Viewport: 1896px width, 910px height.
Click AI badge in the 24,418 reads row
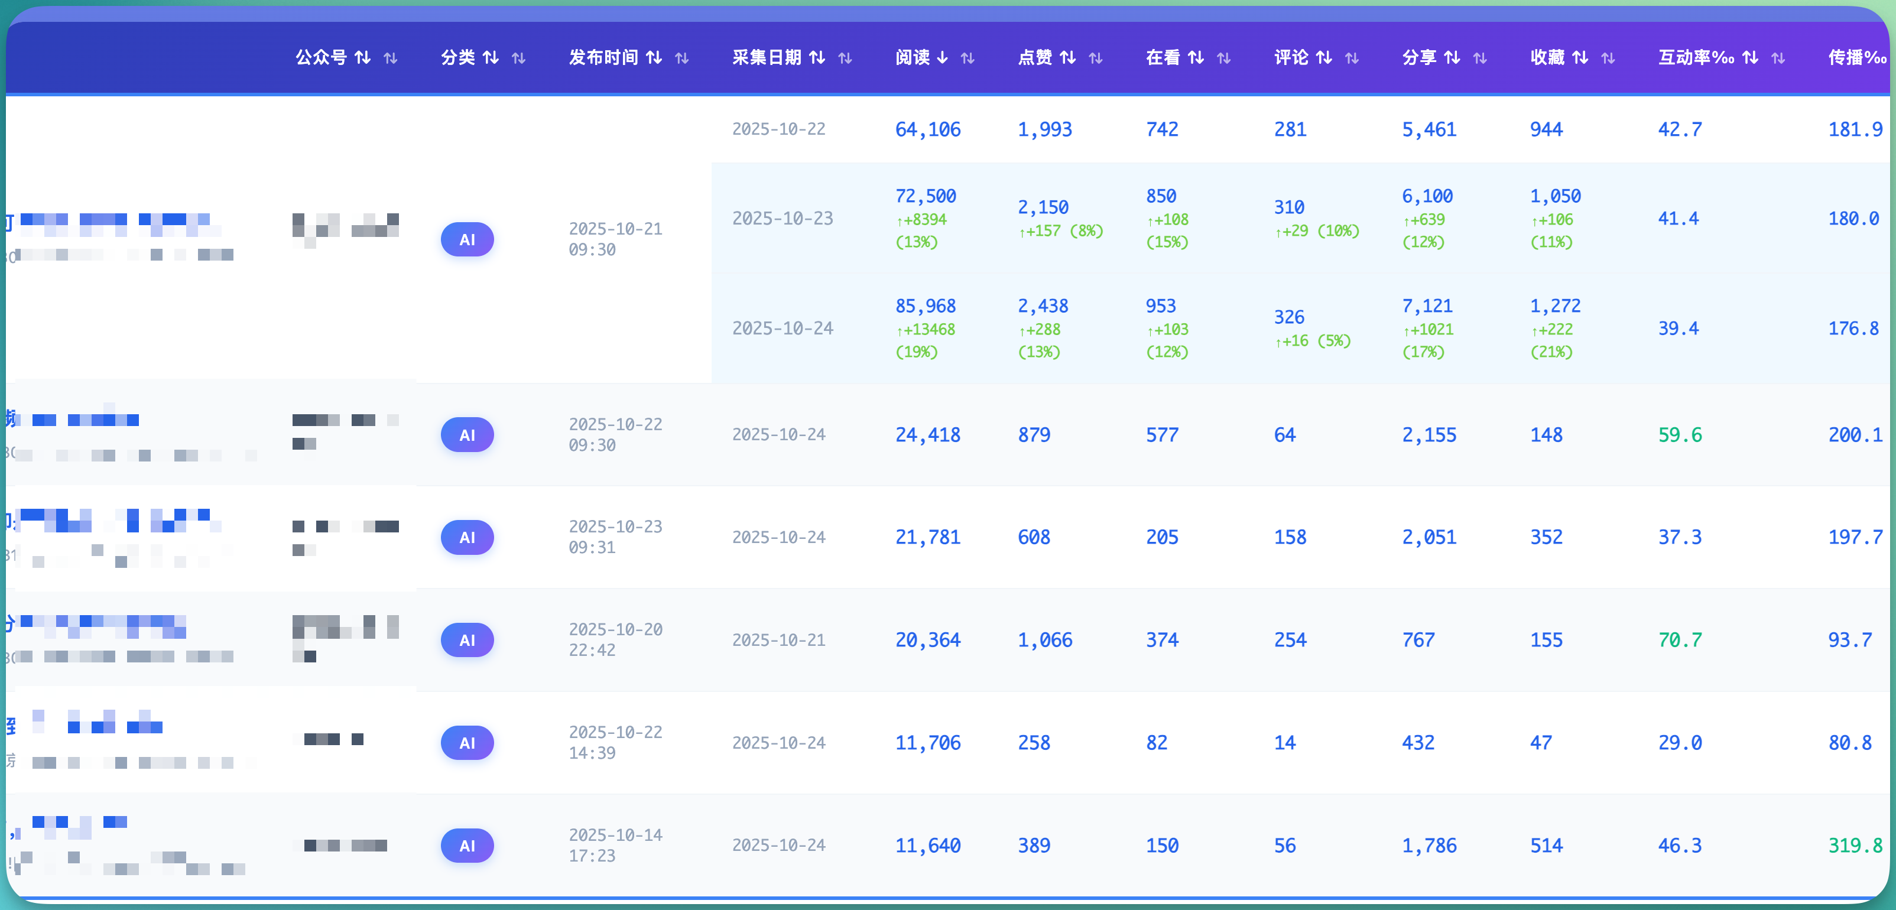(467, 435)
